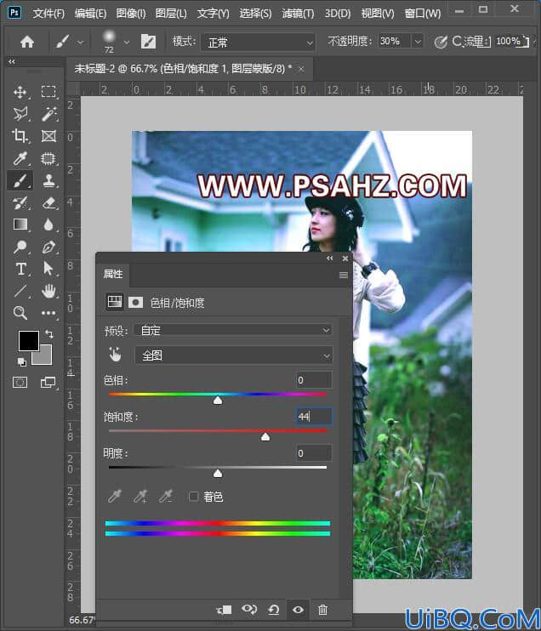Select the Path Selection tool
The image size is (541, 631).
tap(48, 269)
